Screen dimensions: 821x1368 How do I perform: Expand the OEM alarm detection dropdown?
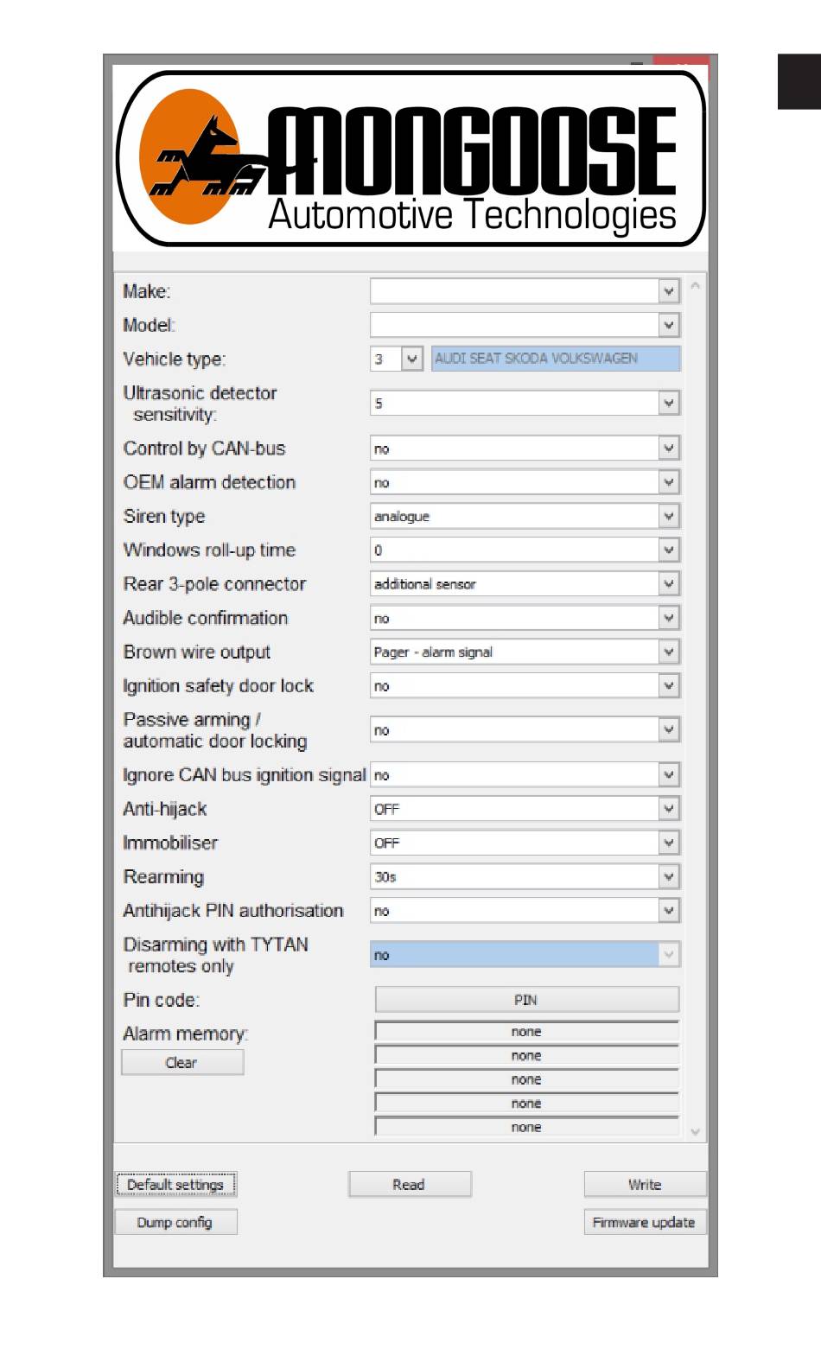(525, 482)
